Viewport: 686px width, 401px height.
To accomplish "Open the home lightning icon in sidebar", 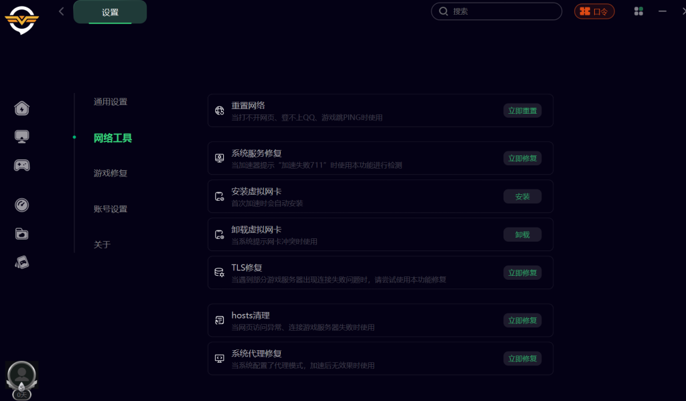I will pyautogui.click(x=21, y=108).
